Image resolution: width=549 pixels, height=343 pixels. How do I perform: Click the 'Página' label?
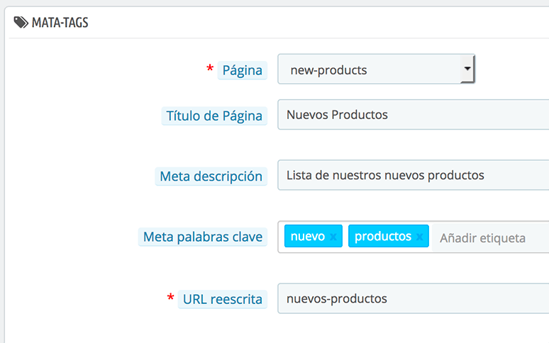(x=243, y=70)
